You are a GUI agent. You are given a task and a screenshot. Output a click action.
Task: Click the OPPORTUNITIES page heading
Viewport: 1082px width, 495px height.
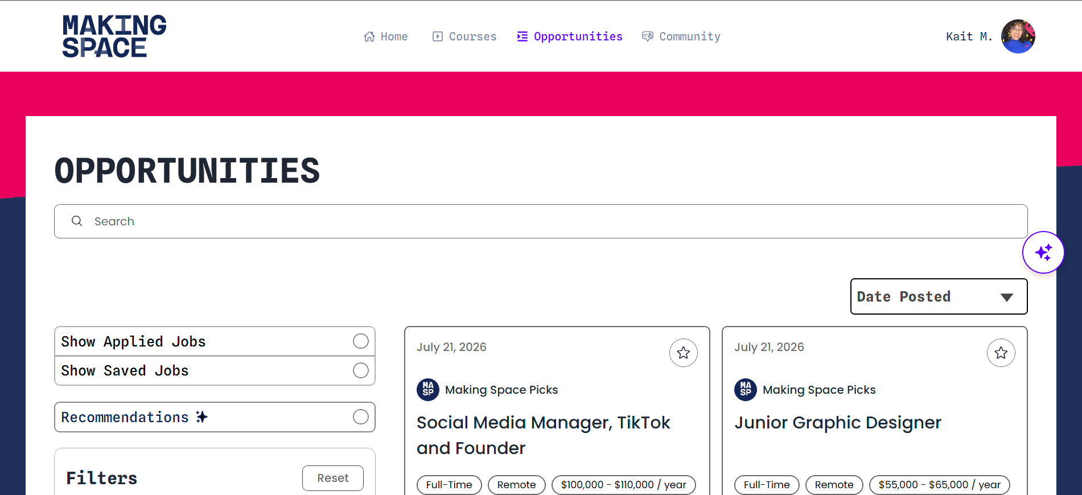(x=187, y=171)
